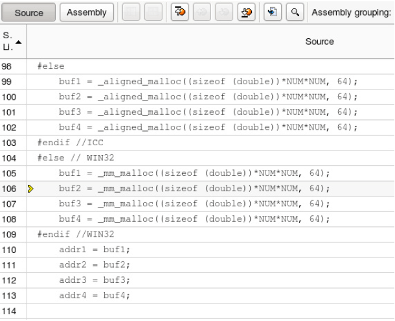Click the Assembly grouping label
395x321 pixels.
[x=352, y=12]
